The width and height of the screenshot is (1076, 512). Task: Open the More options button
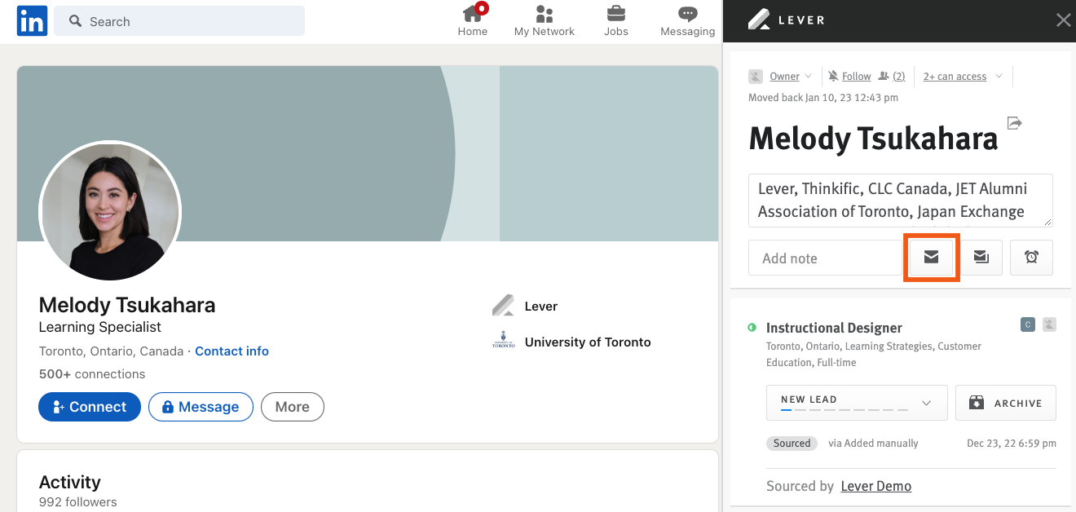point(293,407)
